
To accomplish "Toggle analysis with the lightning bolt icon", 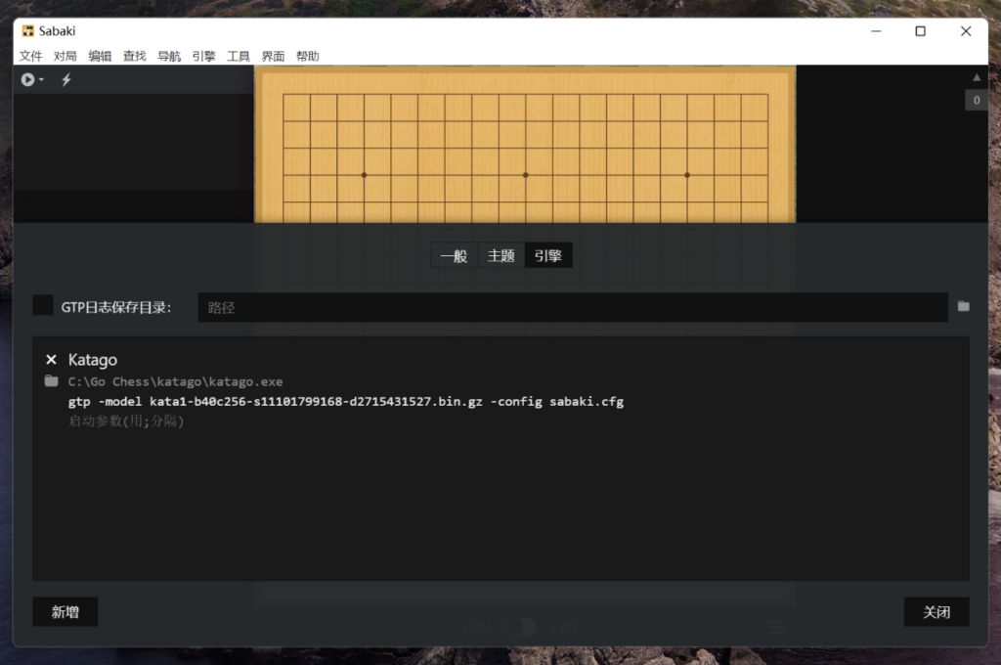I will tap(66, 80).
